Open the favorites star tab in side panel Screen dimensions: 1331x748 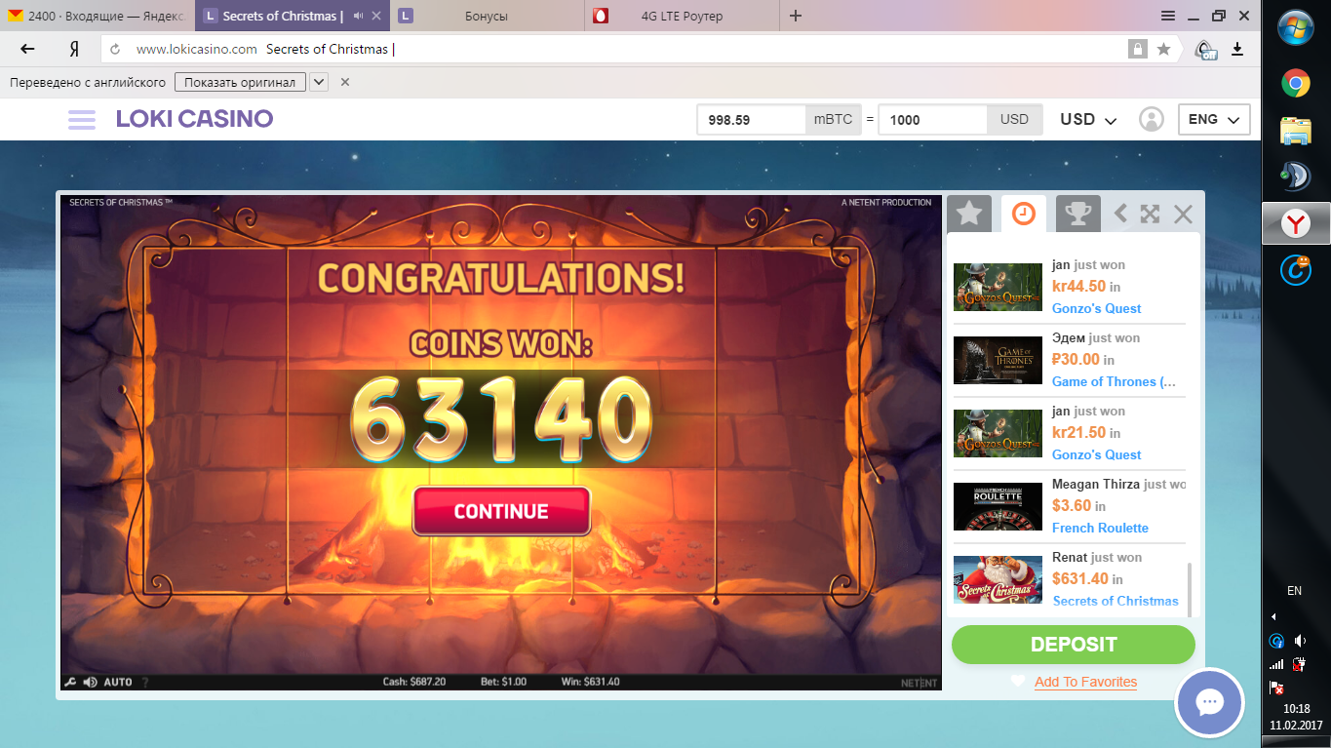tap(969, 214)
